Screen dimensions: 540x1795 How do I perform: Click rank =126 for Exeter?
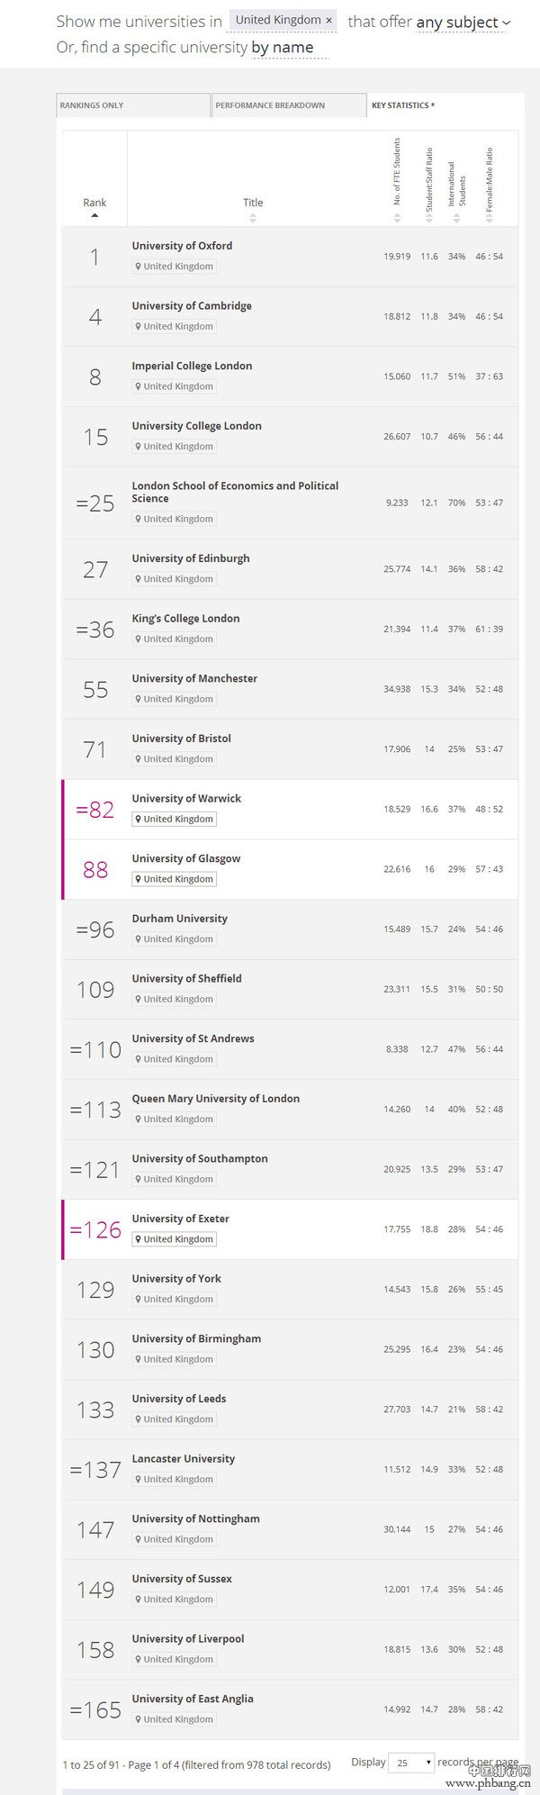tap(94, 1230)
